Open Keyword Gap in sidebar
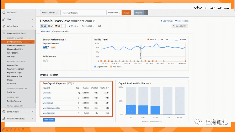Screen dimensions: 235x132 13,65
